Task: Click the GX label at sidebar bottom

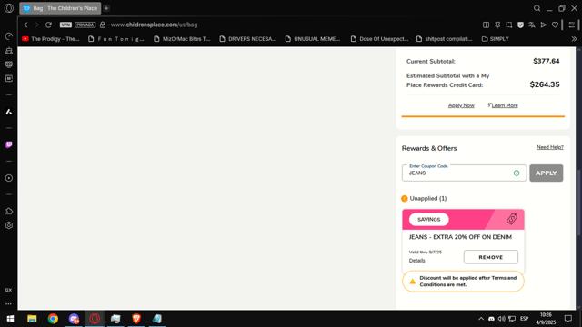Action: coord(8,290)
